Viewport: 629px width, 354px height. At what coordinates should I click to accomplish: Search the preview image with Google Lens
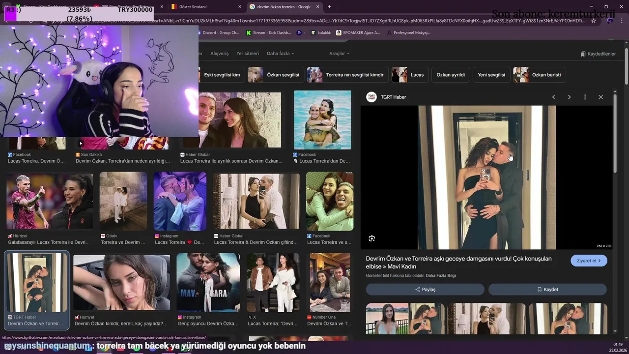click(x=372, y=238)
